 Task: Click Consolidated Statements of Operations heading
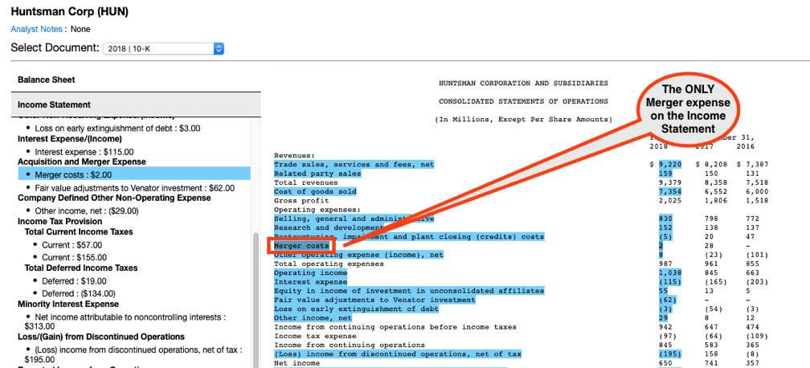523,101
